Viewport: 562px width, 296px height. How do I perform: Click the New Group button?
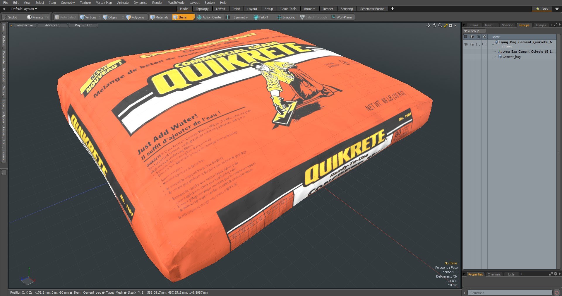click(474, 31)
